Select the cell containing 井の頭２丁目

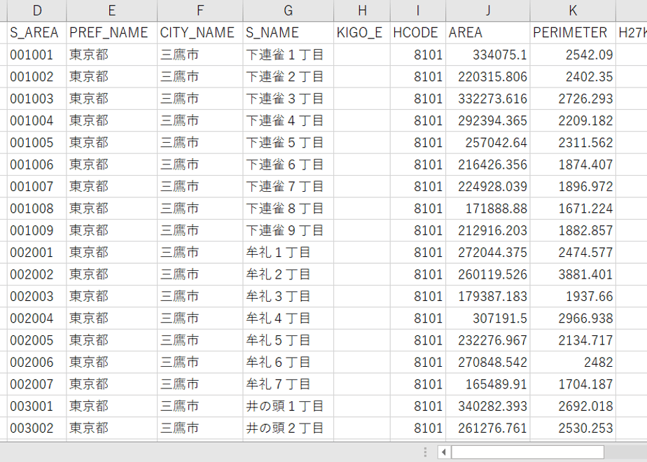[288, 428]
